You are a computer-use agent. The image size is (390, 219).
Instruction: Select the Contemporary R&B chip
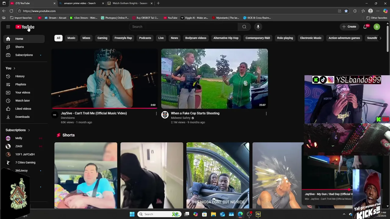point(258,38)
